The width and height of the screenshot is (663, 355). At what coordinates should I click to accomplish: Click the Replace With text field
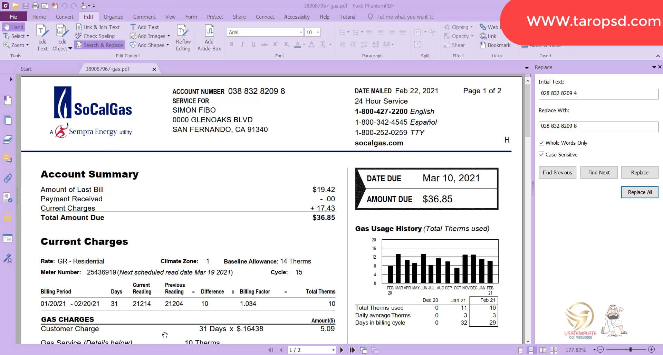click(x=598, y=126)
